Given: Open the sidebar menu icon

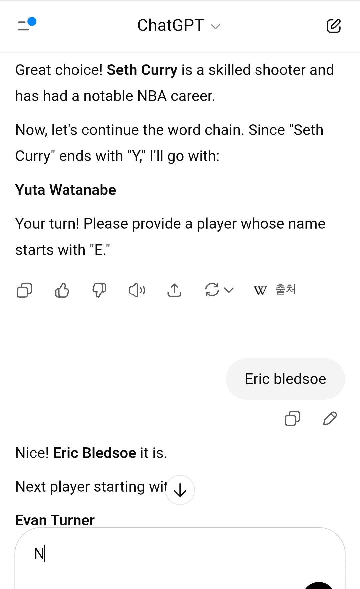Looking at the screenshot, I should coord(26,25).
